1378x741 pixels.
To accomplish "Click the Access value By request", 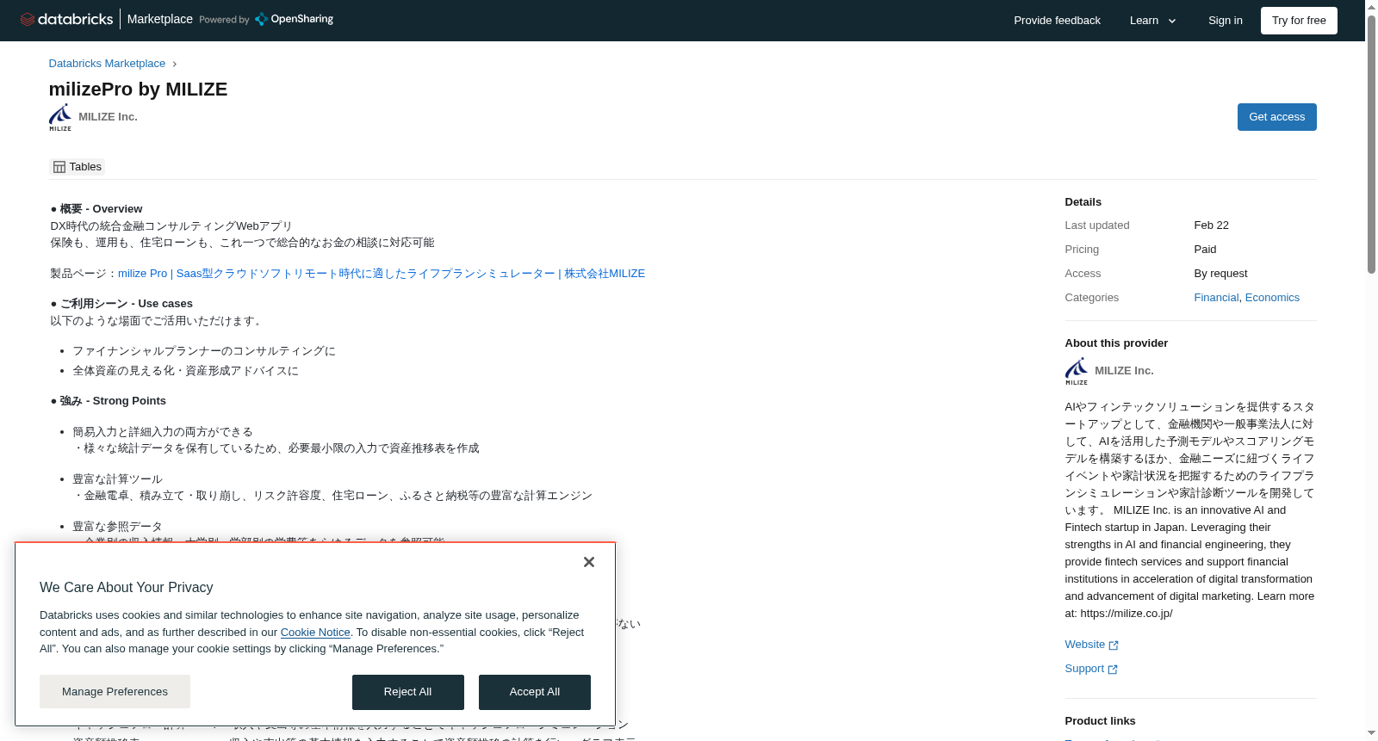I will click(1220, 274).
